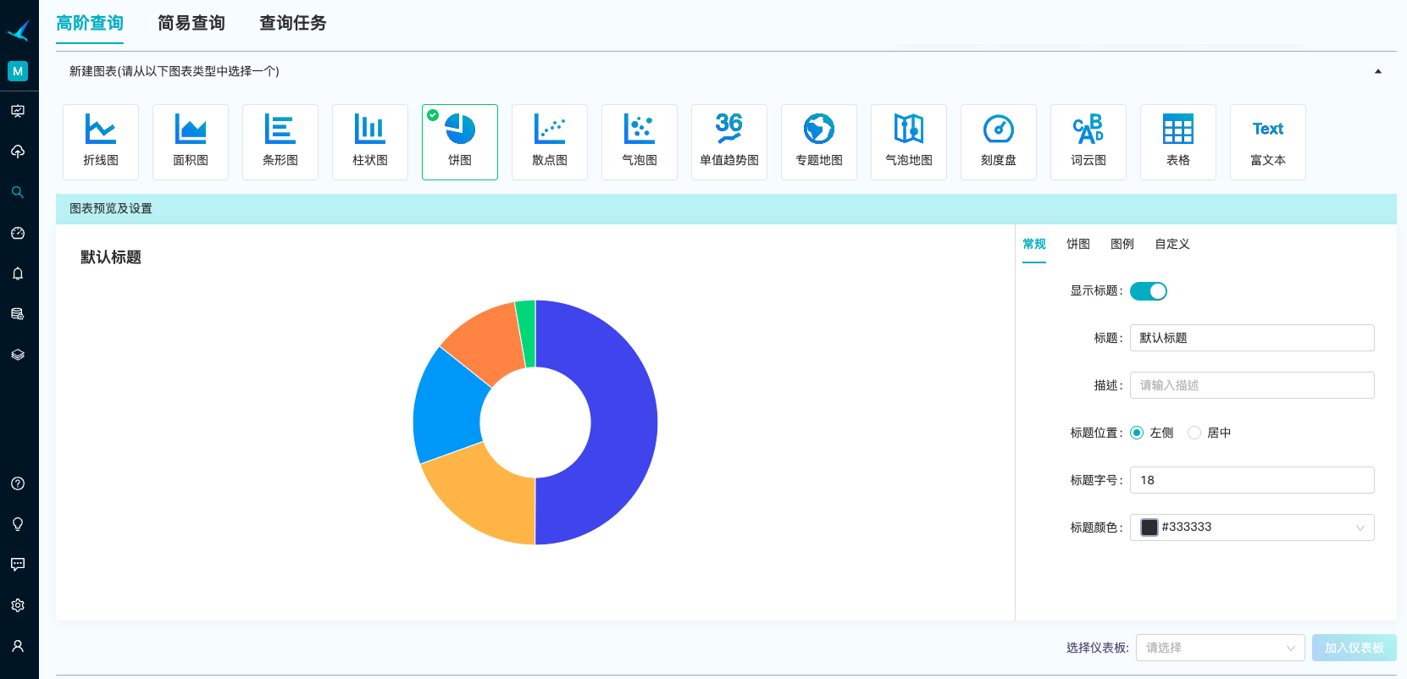This screenshot has height=679, width=1407.
Task: Click the 标题 input field
Action: pyautogui.click(x=1252, y=338)
